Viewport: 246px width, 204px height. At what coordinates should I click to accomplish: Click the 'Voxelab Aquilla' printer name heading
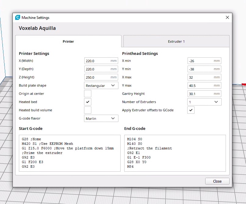(37, 28)
